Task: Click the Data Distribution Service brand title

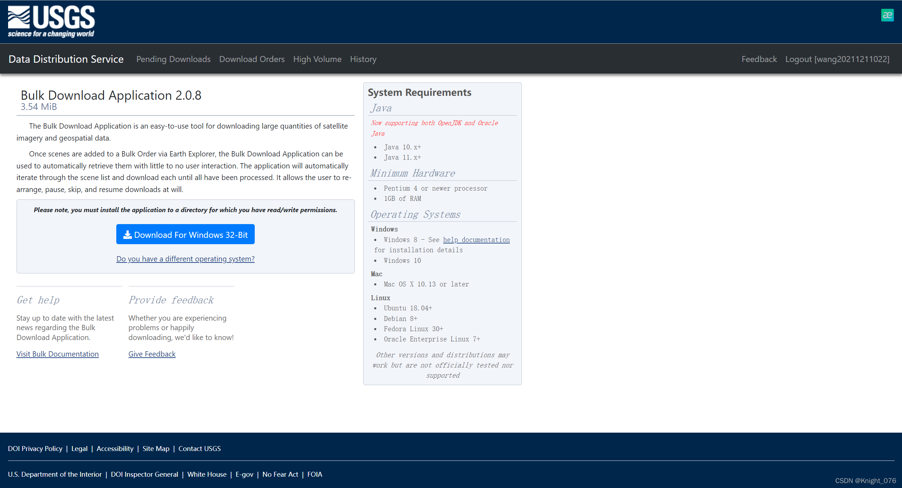Action: (x=66, y=59)
